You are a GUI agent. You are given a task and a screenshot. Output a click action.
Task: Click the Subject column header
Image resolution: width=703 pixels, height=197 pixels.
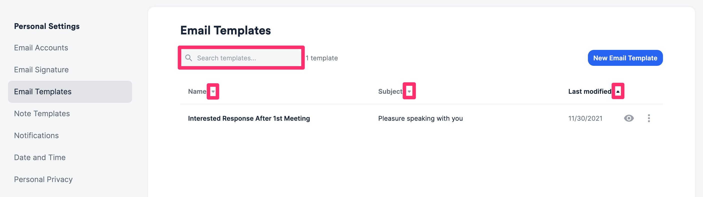tap(390, 92)
